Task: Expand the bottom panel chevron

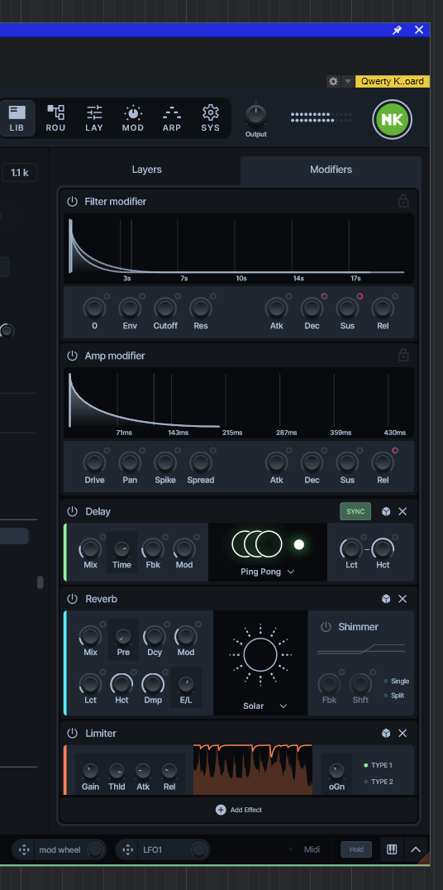Action: [x=416, y=849]
